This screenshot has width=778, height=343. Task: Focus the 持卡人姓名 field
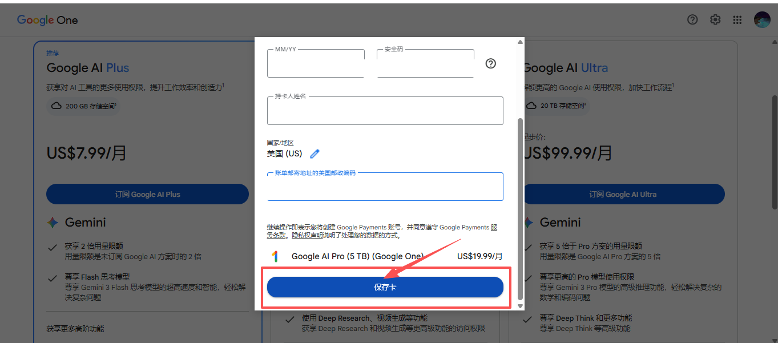385,111
